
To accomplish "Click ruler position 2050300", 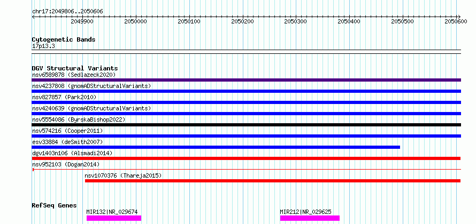I will (x=296, y=21).
